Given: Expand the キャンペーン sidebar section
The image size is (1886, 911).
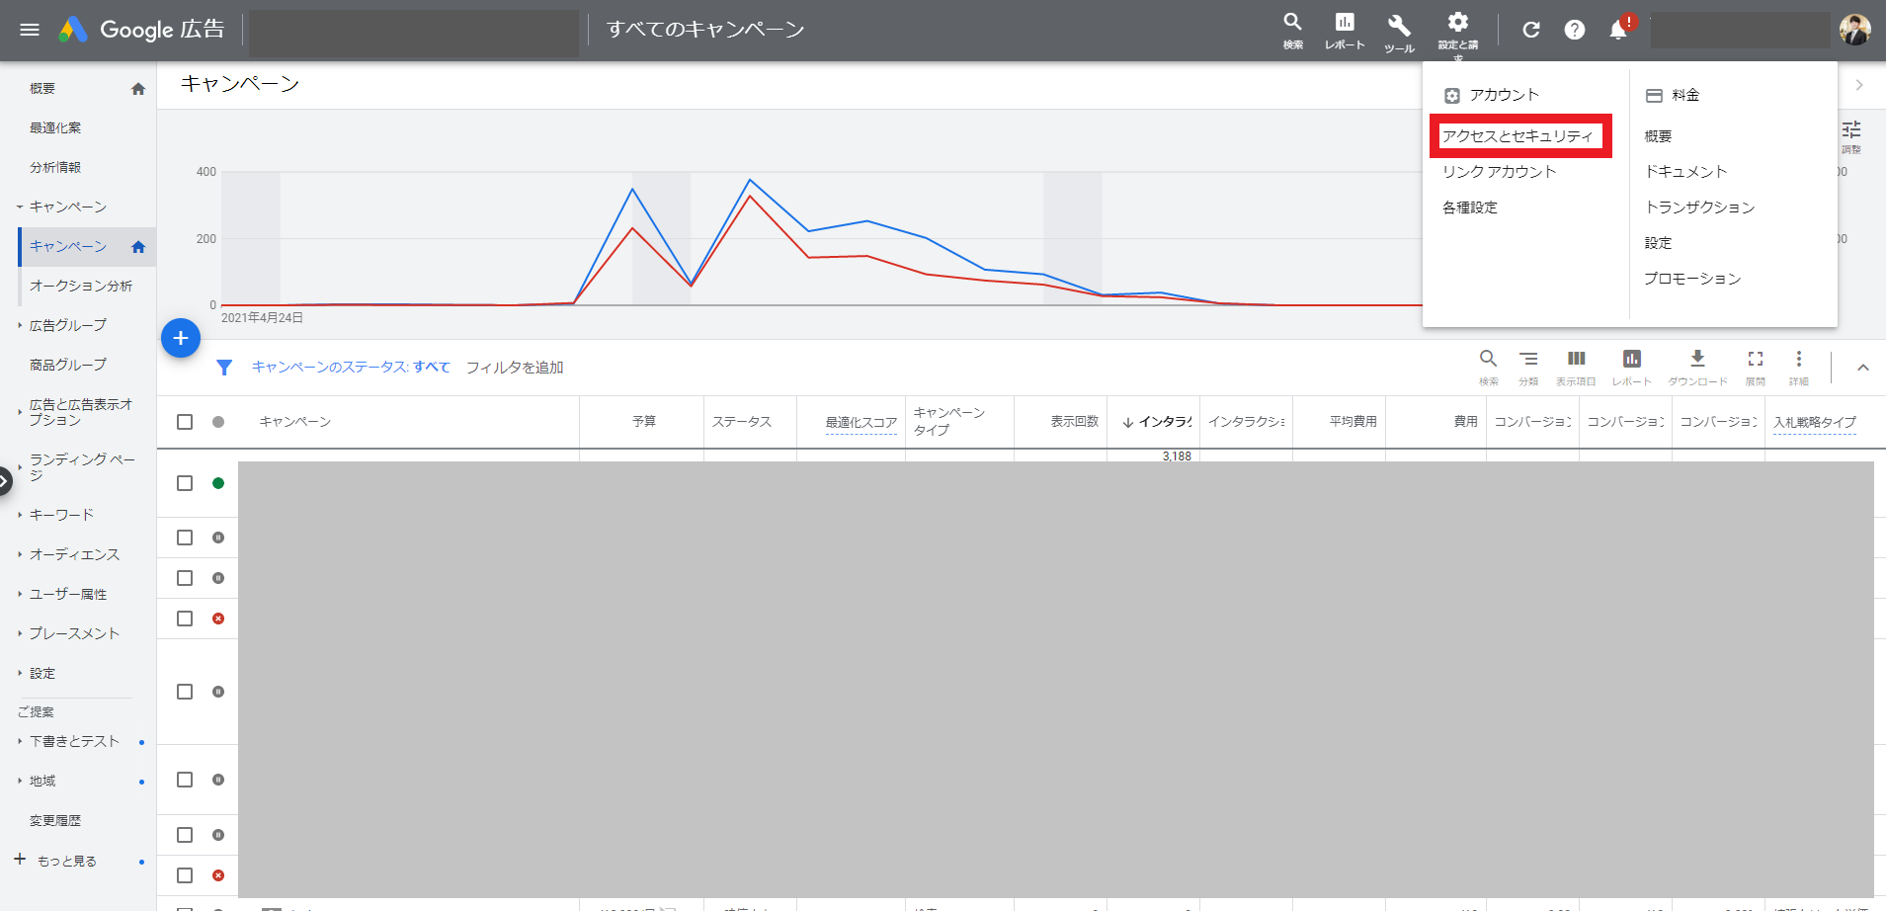Looking at the screenshot, I should tap(20, 207).
